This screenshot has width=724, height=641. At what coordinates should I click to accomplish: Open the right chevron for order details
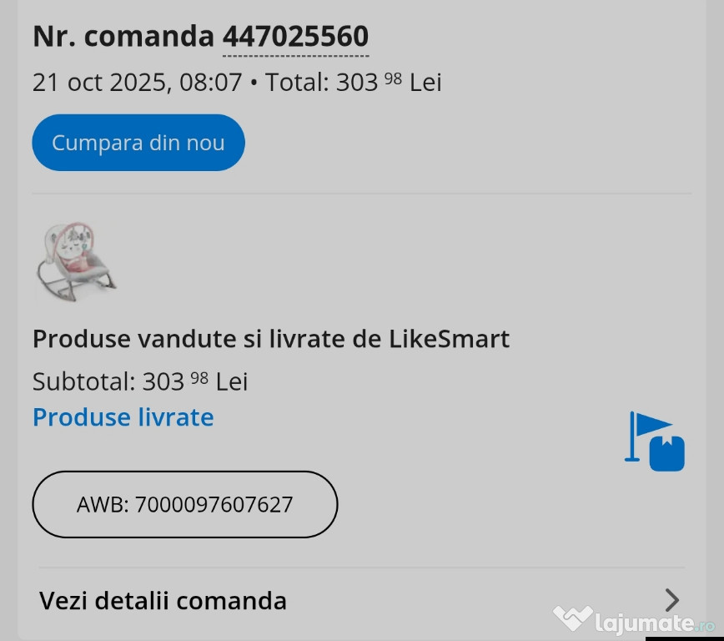[x=671, y=600]
